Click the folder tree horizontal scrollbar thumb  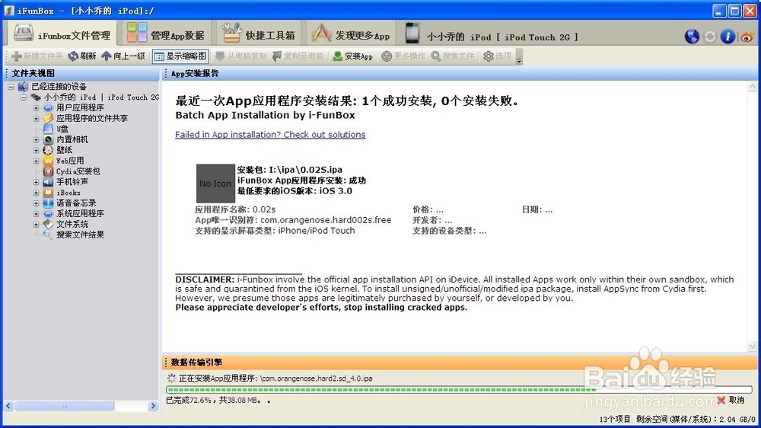[65, 406]
